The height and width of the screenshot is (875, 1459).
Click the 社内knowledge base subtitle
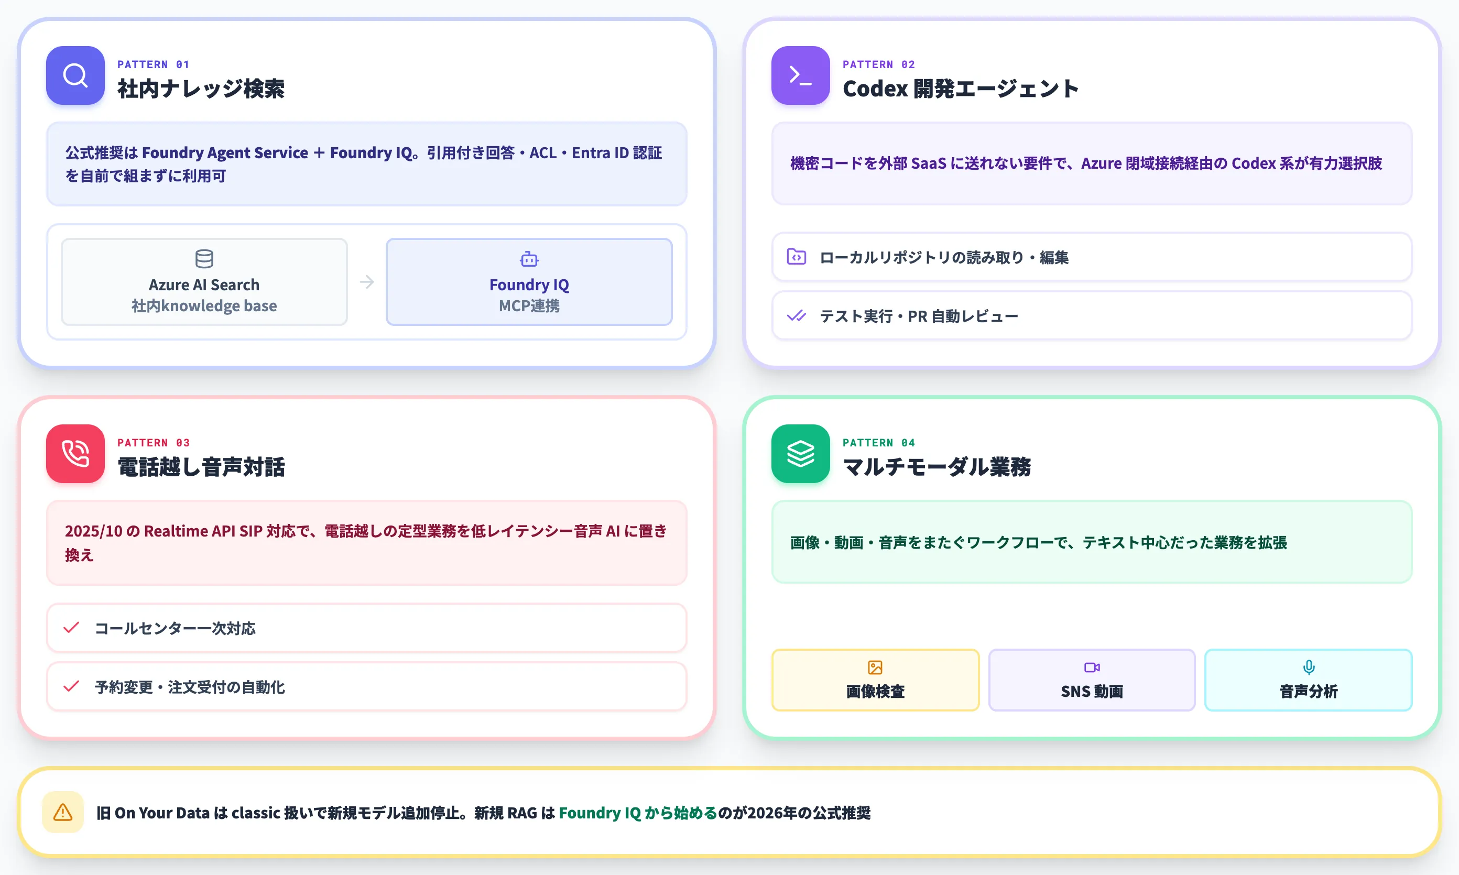pyautogui.click(x=204, y=305)
